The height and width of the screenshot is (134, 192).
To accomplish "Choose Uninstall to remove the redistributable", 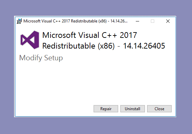I will click(132, 109).
